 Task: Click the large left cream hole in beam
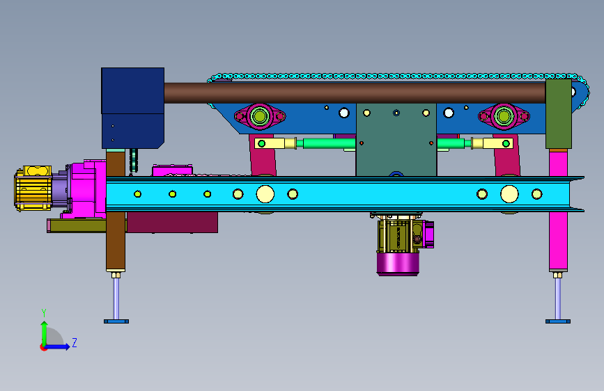click(265, 194)
